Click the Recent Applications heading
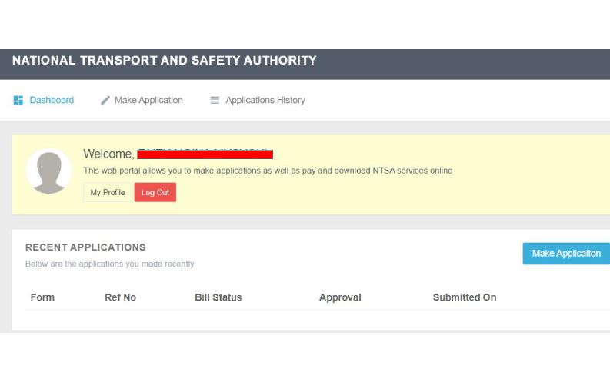This screenshot has height=382, width=610. tap(85, 247)
